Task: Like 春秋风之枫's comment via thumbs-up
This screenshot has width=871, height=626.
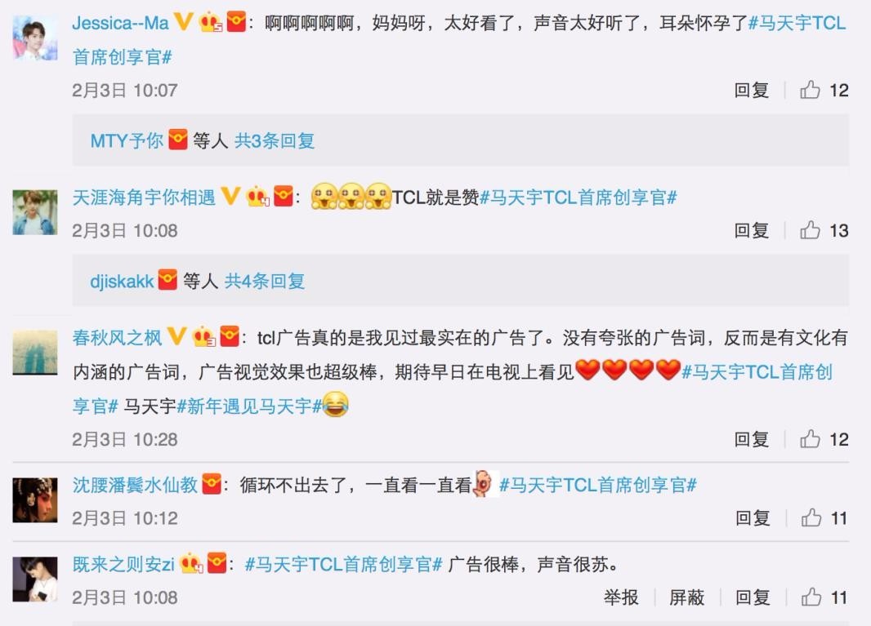Action: 810,439
